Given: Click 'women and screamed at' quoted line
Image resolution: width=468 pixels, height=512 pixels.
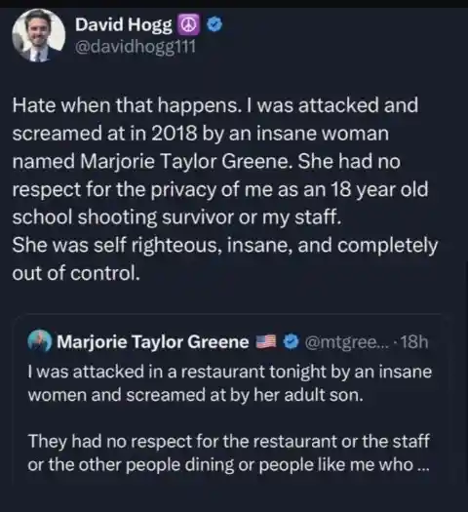Looking at the screenshot, I should click(x=196, y=395).
